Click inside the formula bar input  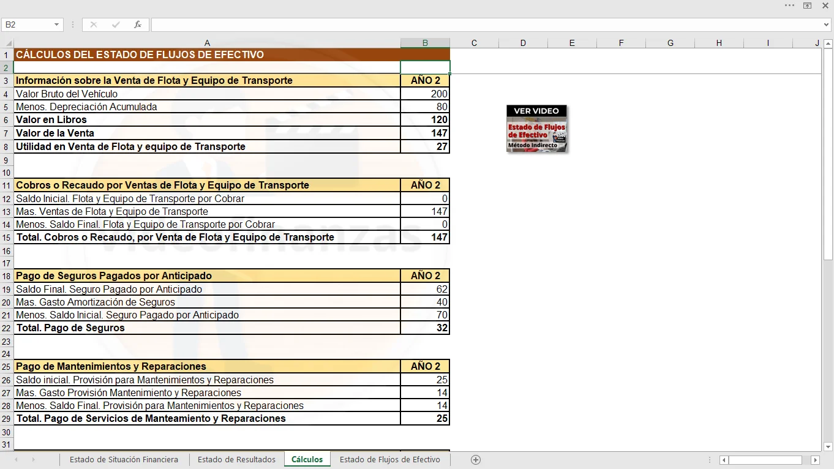(484, 24)
